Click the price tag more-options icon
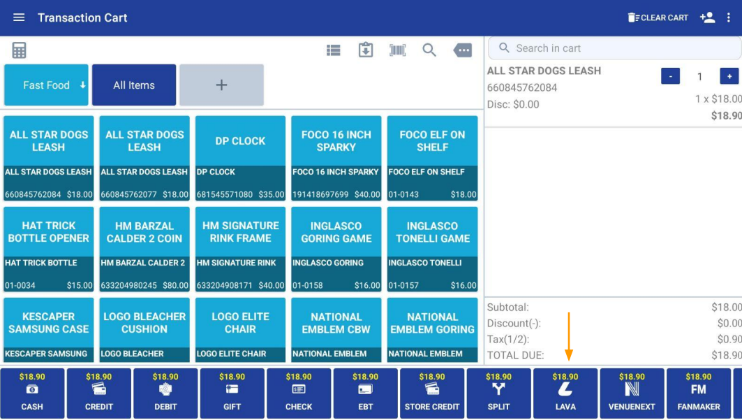This screenshot has width=742, height=420. pos(462,50)
